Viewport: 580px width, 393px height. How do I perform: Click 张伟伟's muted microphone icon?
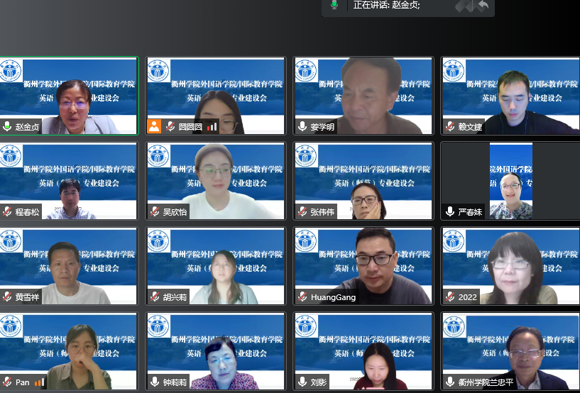point(302,211)
